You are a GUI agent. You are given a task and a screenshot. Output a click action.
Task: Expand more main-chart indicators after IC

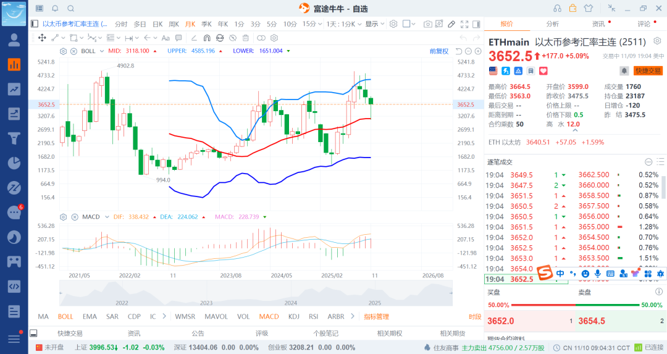point(164,316)
